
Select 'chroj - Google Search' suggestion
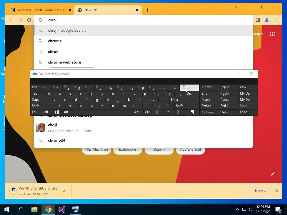[143, 30]
